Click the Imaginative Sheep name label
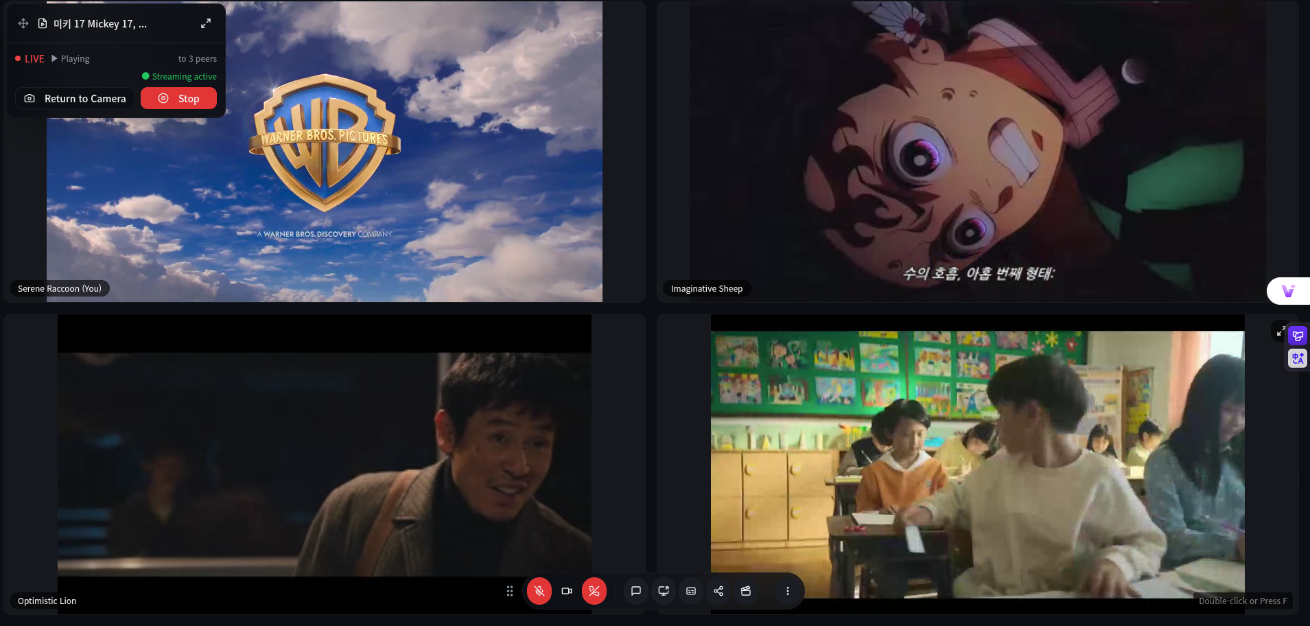 (x=707, y=289)
